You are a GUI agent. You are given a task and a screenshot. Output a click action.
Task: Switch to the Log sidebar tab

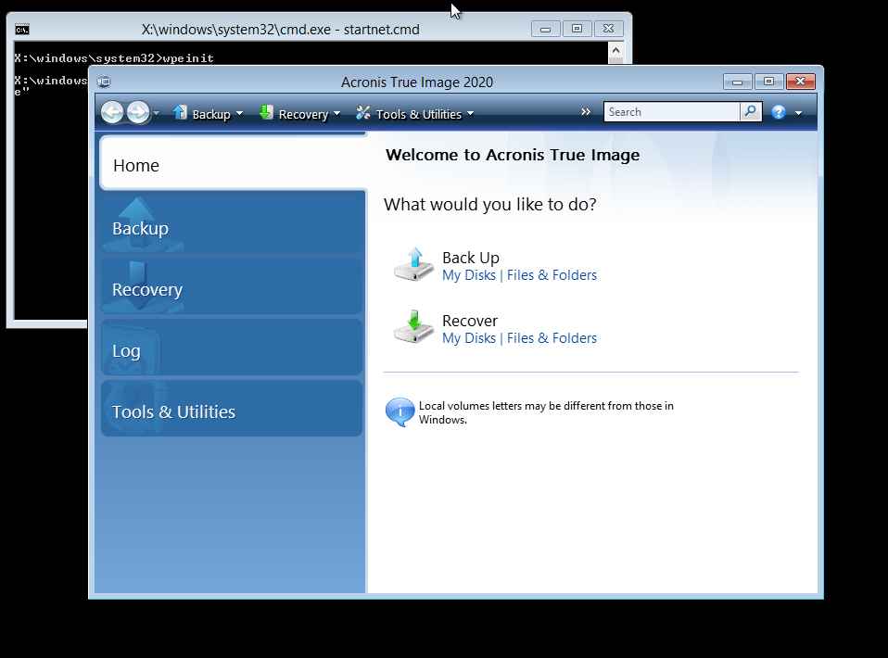tap(231, 350)
